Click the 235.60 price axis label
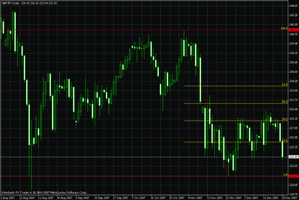Image resolution: width=299 pixels, height=200 pixels. coord(293,72)
